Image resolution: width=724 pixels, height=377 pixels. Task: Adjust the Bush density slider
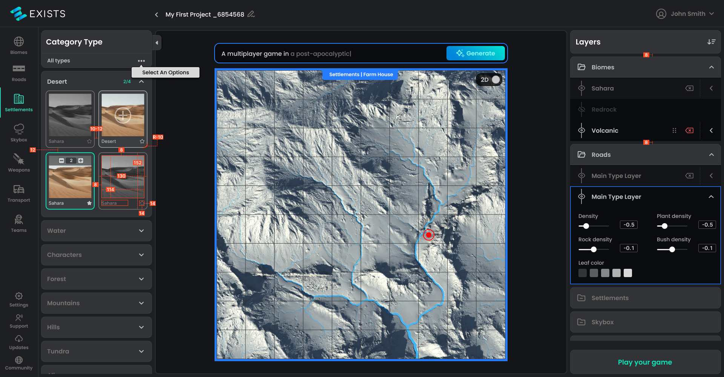point(672,249)
